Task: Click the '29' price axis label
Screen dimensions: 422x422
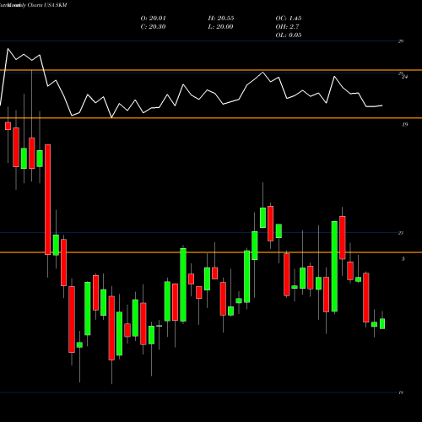Action: (x=401, y=41)
